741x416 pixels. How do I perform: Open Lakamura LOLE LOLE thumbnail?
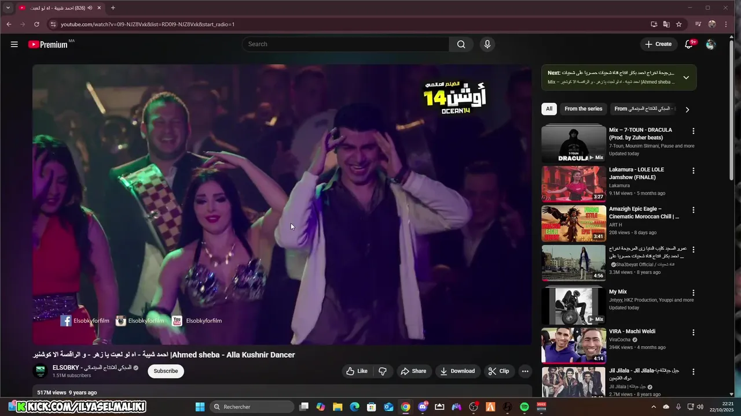click(x=574, y=184)
